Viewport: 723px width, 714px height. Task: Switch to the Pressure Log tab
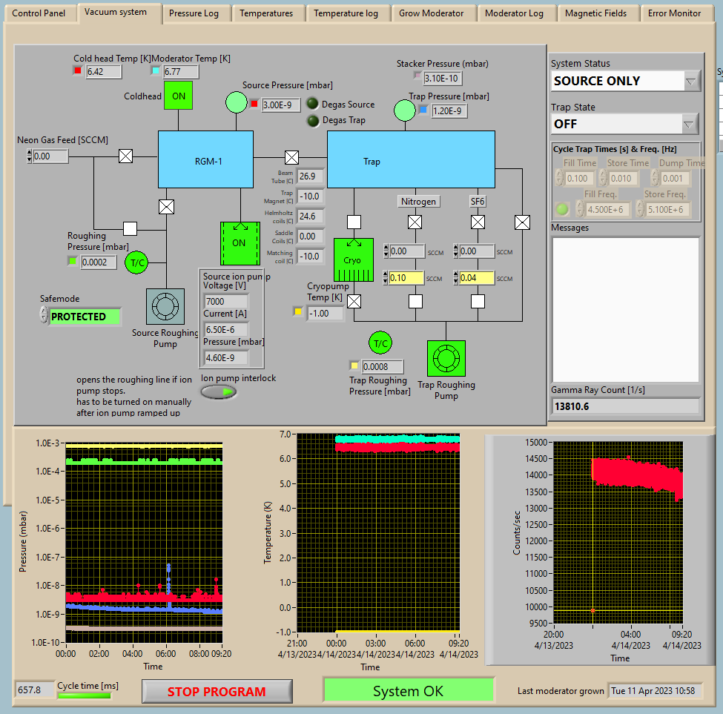coord(194,13)
